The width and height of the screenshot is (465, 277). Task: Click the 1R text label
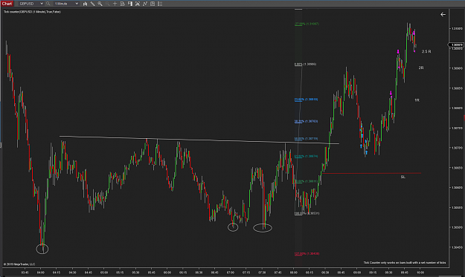point(417,100)
